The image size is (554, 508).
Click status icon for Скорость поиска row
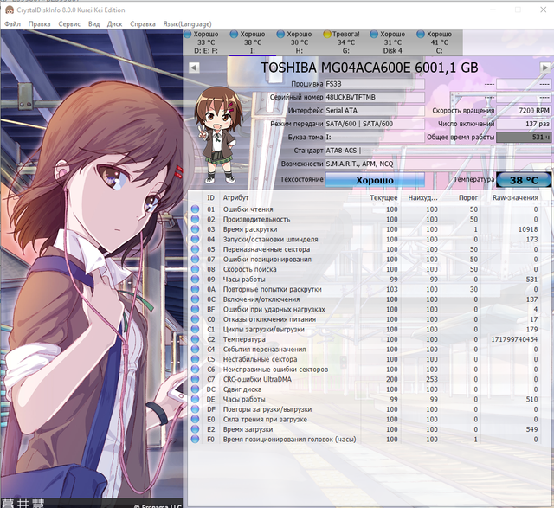pyautogui.click(x=195, y=269)
